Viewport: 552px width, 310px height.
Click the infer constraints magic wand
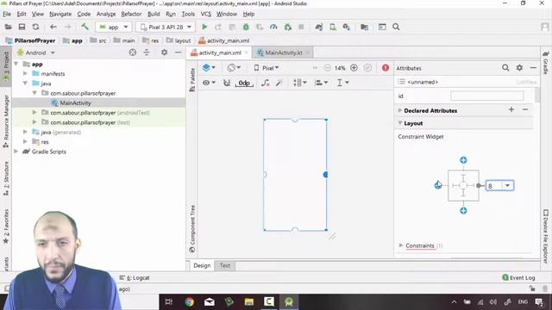279,83
